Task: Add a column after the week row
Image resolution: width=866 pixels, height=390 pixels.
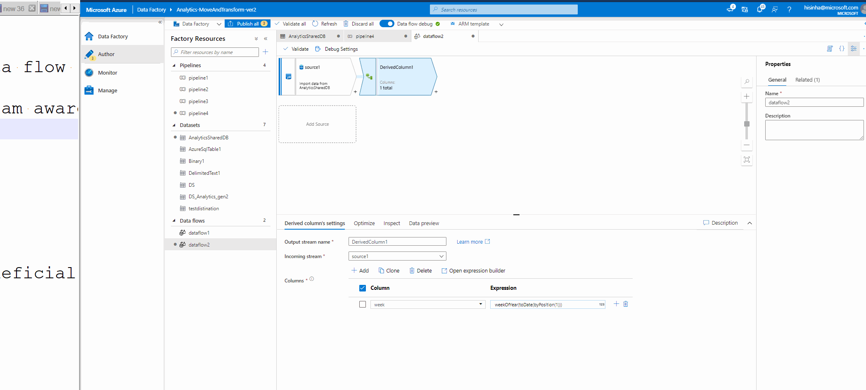Action: click(x=616, y=304)
